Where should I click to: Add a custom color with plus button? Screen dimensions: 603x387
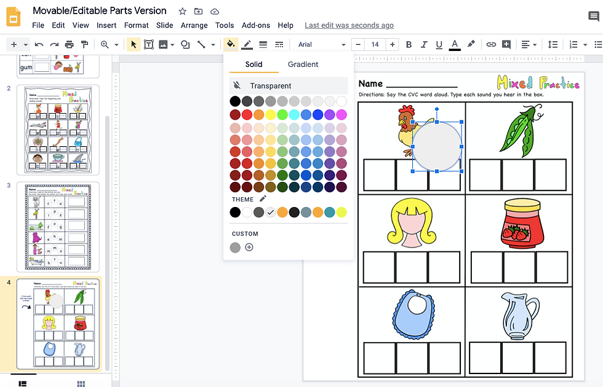(249, 247)
